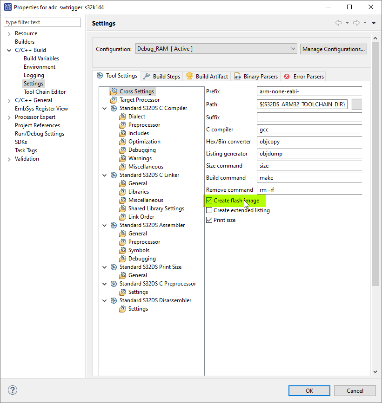This screenshot has height=403, width=382.
Task: Click the Libraries folder icon
Action: [123, 192]
